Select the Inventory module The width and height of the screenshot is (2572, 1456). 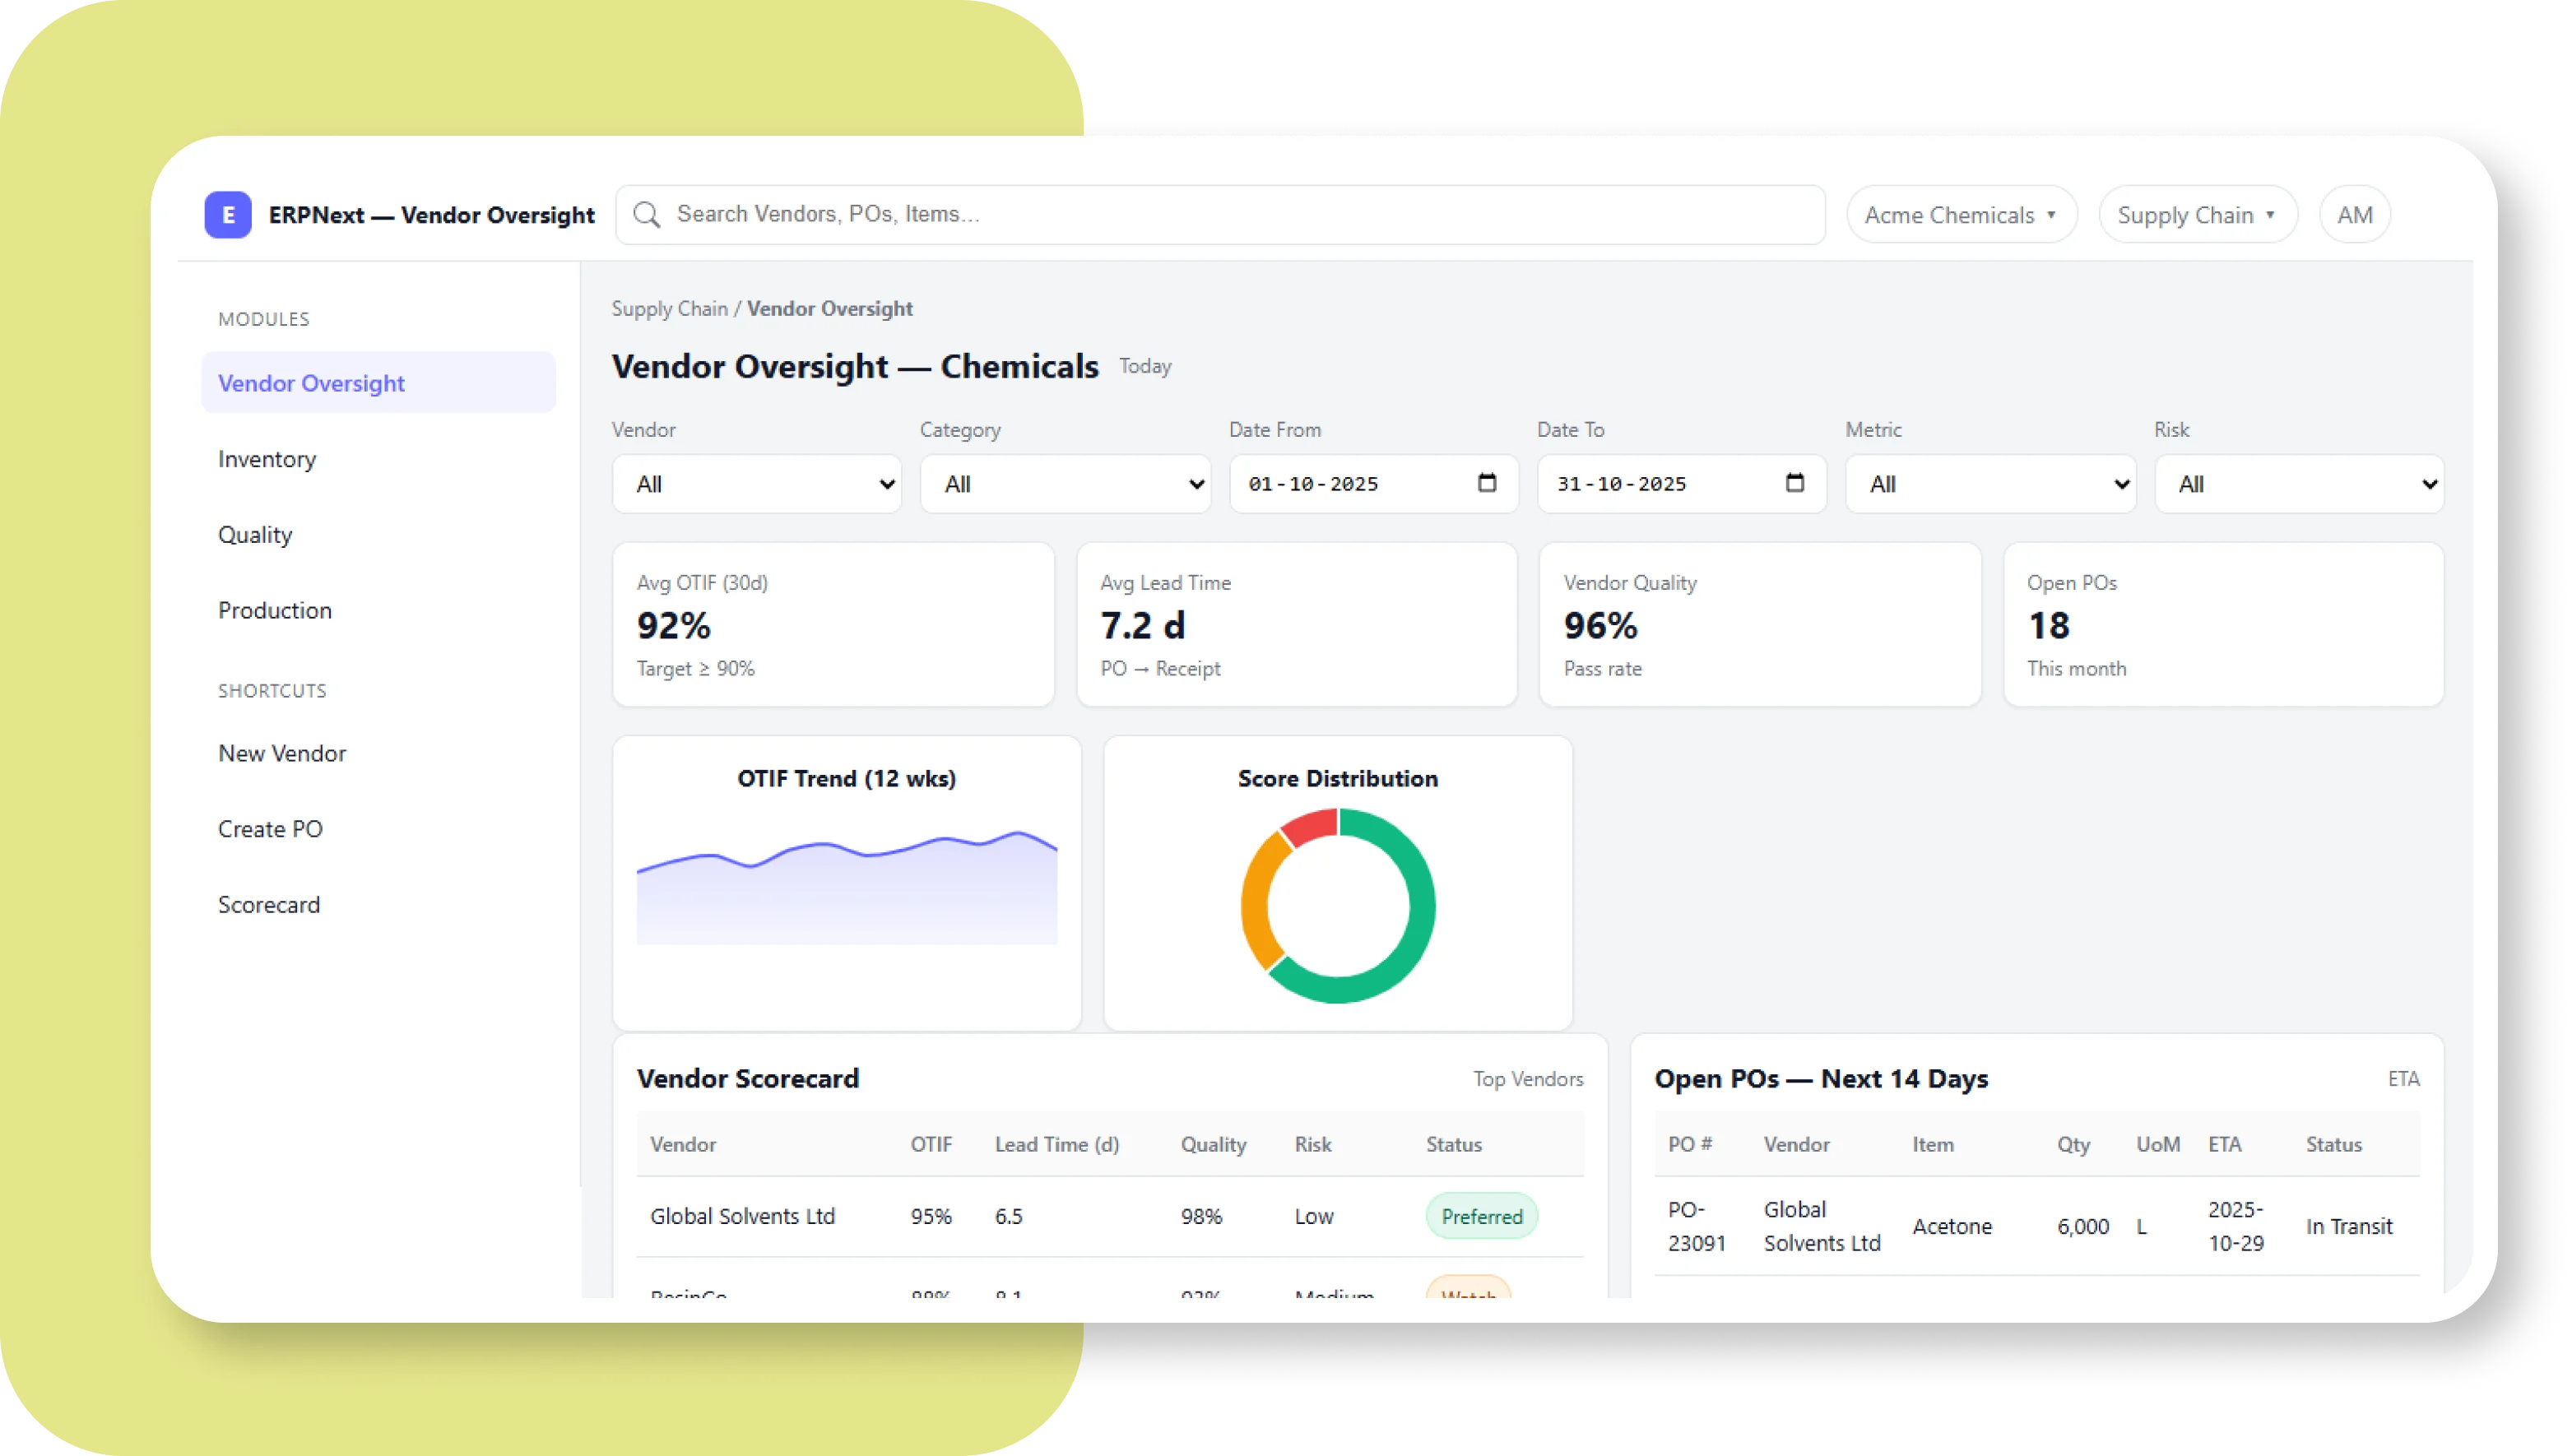pos(266,459)
